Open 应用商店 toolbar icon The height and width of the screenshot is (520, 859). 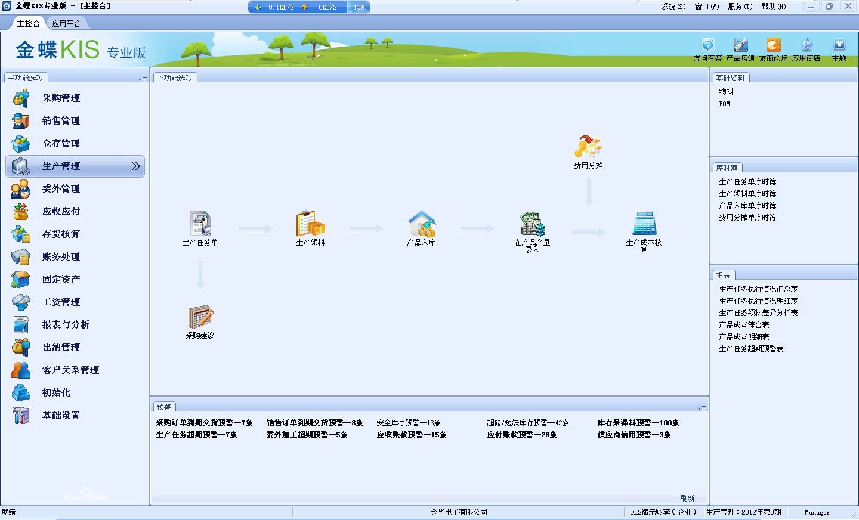point(807,45)
